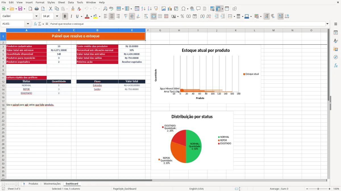Expand the Font Color dropdown arrow
Viewport: 341px width, 191px height.
click(x=91, y=16)
